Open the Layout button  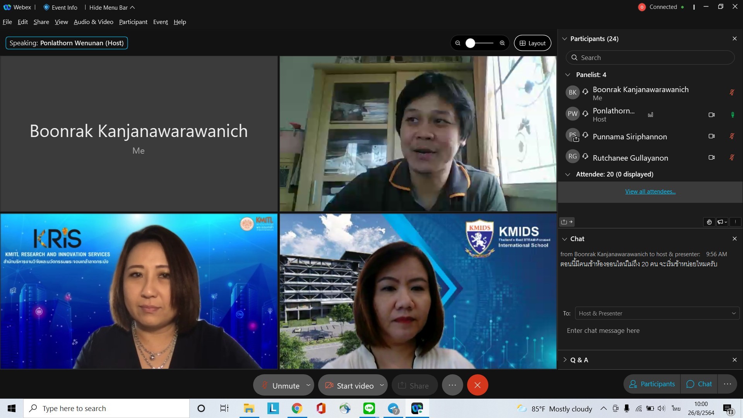click(x=532, y=43)
